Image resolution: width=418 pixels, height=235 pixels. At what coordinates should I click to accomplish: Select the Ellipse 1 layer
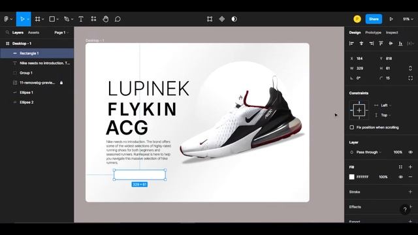(37, 93)
